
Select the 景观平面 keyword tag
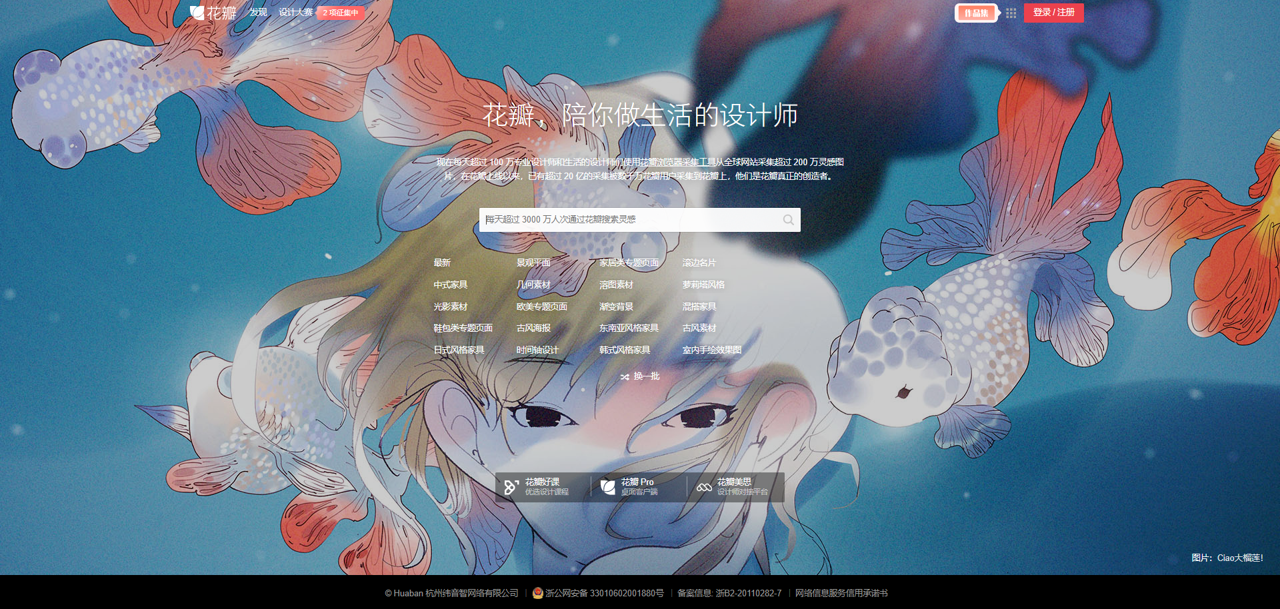[533, 263]
